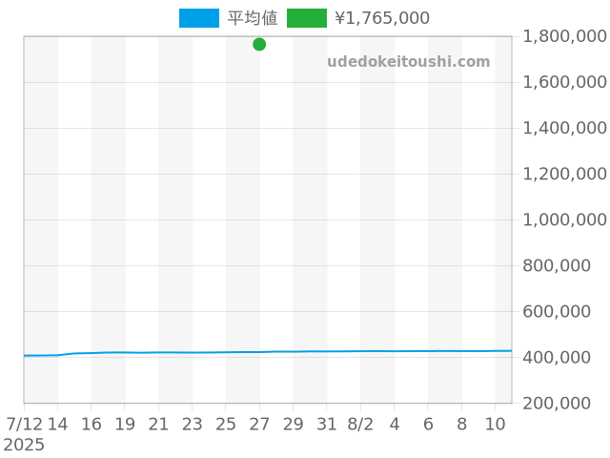Click the blue average value line
The height and width of the screenshot is (458, 610).
coord(268,352)
